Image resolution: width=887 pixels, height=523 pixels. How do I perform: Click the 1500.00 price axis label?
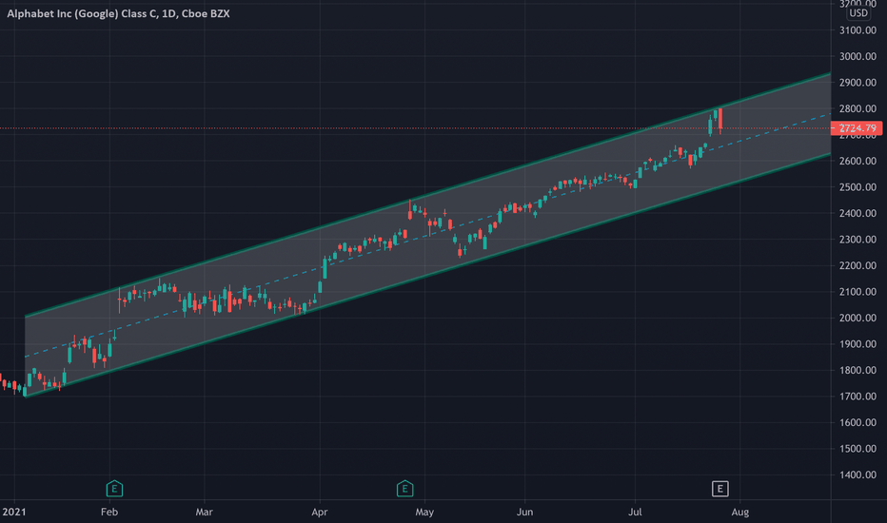(857, 449)
